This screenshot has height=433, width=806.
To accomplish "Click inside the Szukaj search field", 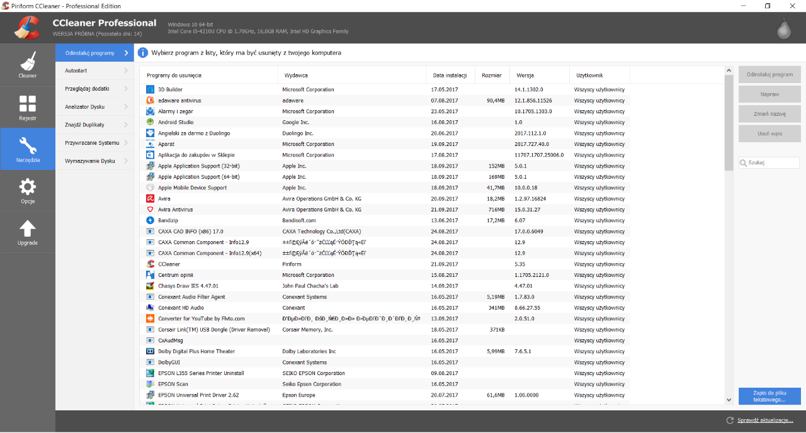I will click(x=771, y=162).
